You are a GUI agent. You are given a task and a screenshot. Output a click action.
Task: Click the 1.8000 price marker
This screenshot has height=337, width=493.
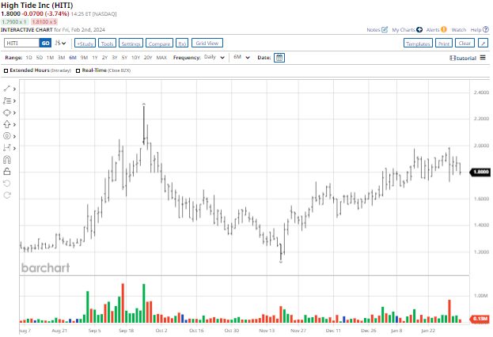coord(480,172)
